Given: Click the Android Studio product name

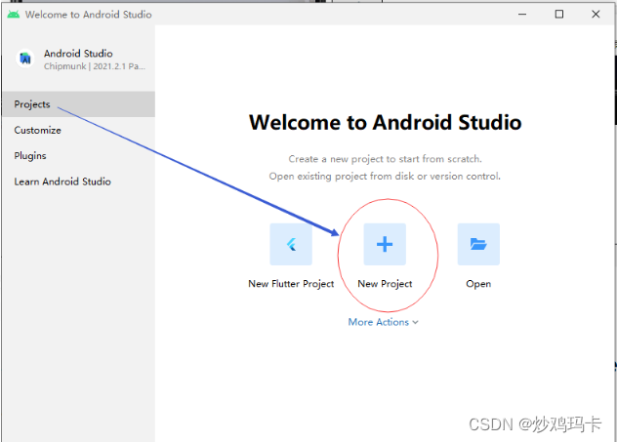Looking at the screenshot, I should pyautogui.click(x=78, y=54).
